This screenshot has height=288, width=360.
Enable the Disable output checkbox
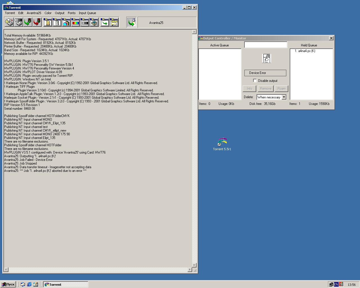tap(255, 81)
